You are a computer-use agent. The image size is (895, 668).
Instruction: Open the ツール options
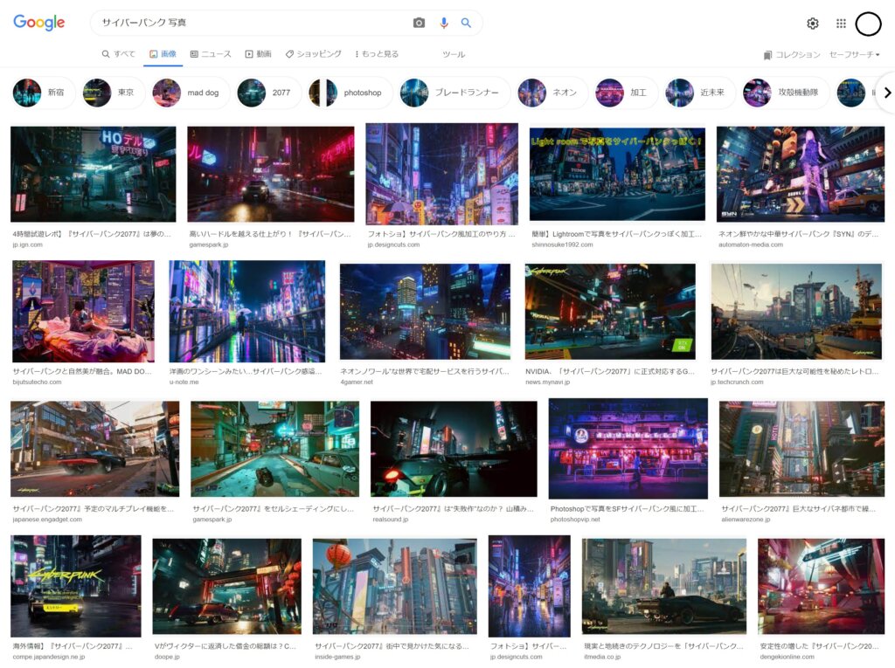[454, 55]
